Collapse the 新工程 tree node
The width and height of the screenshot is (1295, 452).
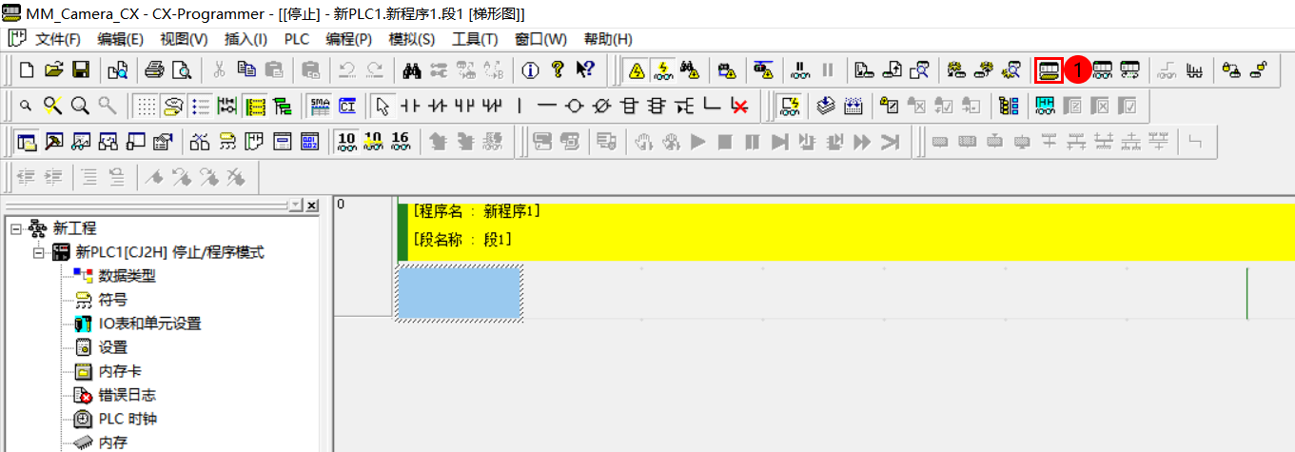click(15, 229)
